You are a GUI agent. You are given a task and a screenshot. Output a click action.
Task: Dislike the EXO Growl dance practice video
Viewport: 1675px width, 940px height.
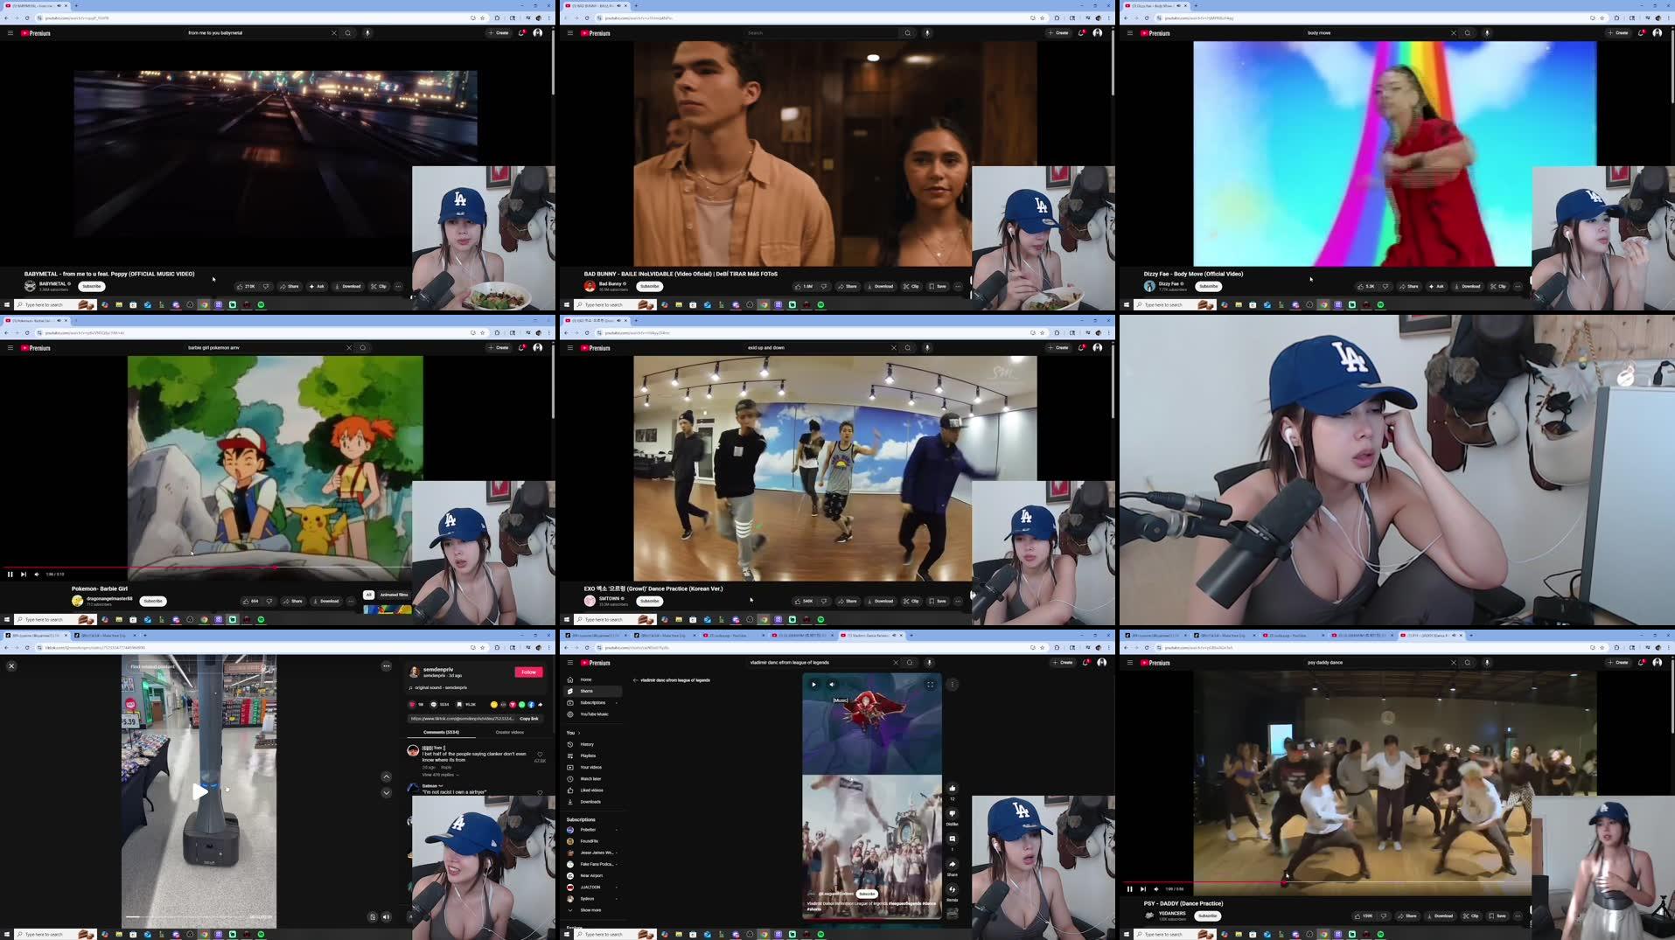click(x=824, y=601)
